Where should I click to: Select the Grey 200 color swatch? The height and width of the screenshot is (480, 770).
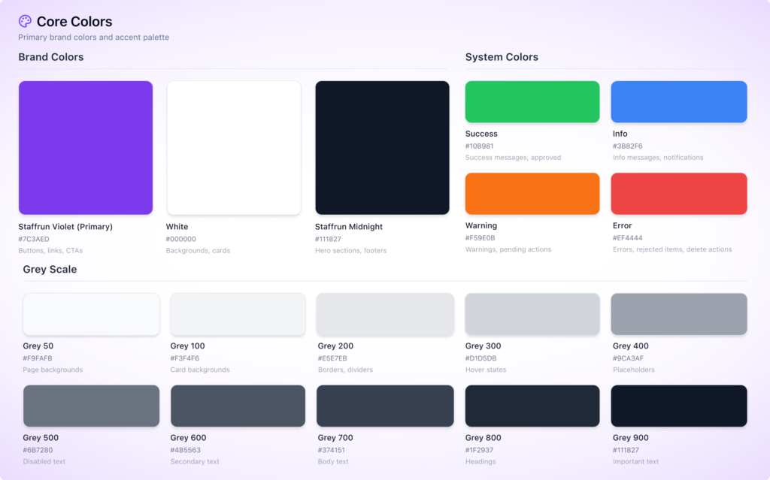coord(385,314)
